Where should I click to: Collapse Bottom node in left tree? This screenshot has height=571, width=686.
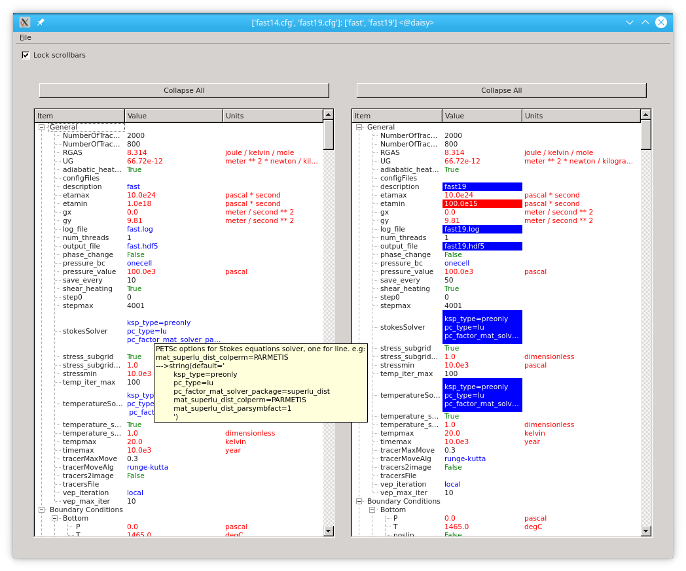55,519
